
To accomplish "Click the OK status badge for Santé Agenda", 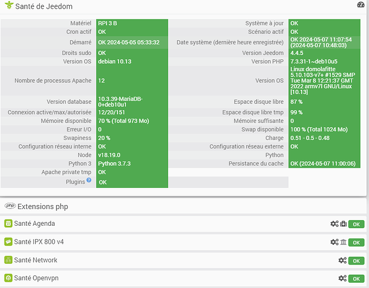I will click(x=356, y=224).
